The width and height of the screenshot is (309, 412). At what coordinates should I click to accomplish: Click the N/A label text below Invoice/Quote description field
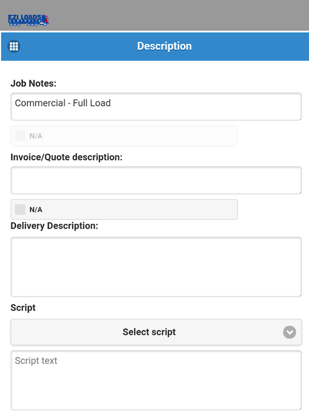click(x=36, y=210)
